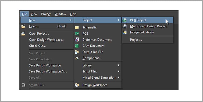Expand the Library submenu arrow

(x=119, y=65)
